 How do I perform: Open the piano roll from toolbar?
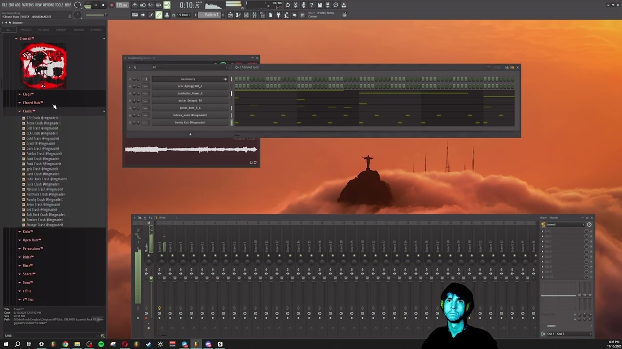coord(238,15)
